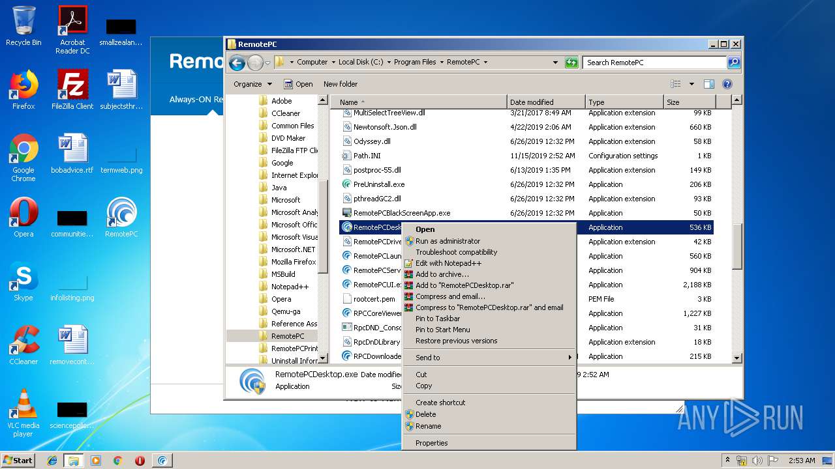Viewport: 835px width, 469px height.
Task: Expand the address bar history dropdown
Action: click(x=555, y=63)
